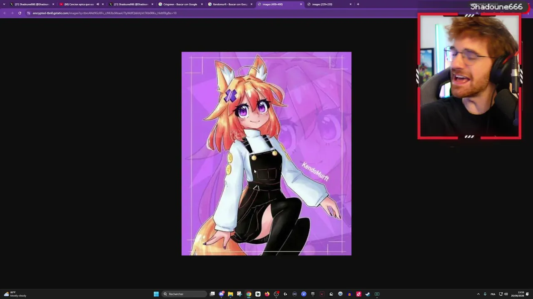Open the tab search dropdown arrow
The height and width of the screenshot is (299, 533).
coord(5,4)
